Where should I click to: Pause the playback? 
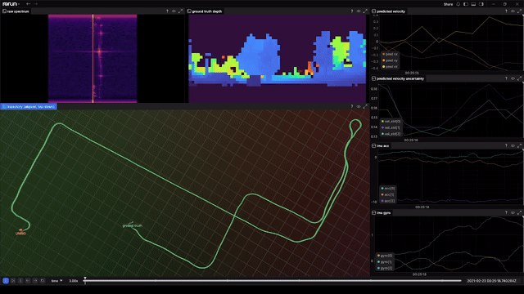click(20, 281)
